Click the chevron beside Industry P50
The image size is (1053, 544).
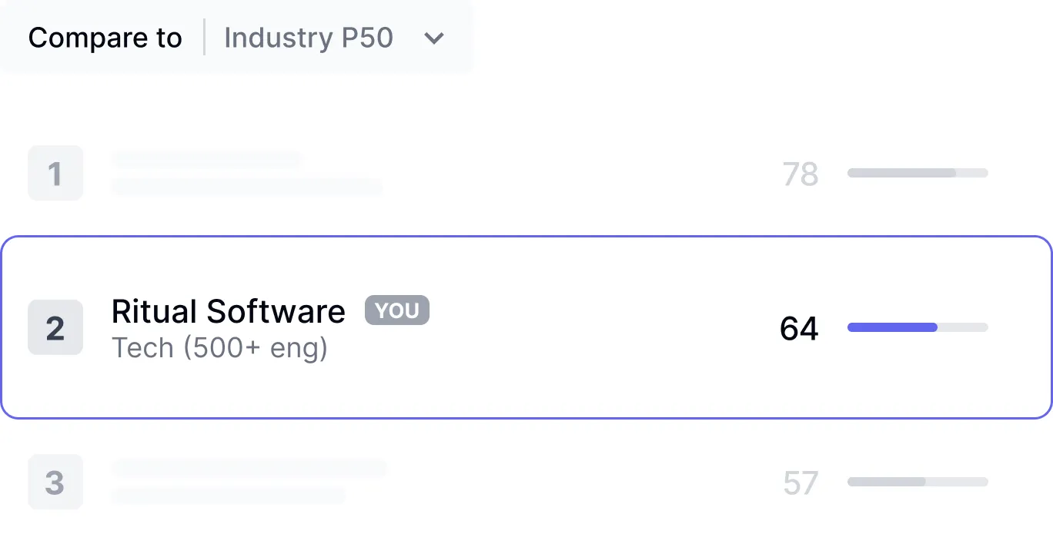(x=434, y=38)
